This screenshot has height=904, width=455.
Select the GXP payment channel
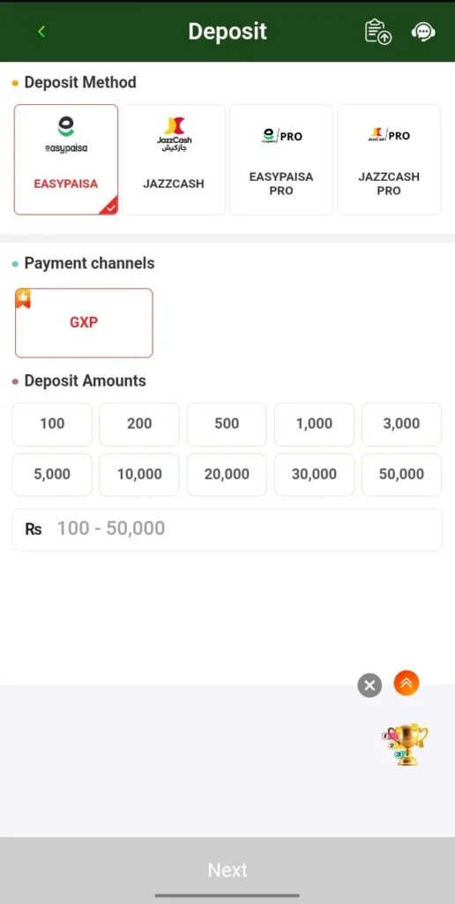(84, 323)
